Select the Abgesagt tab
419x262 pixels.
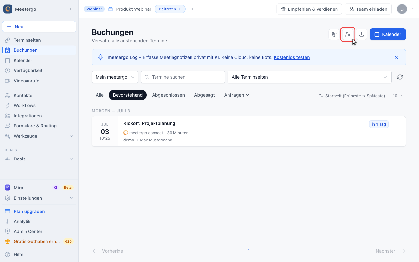pyautogui.click(x=204, y=95)
